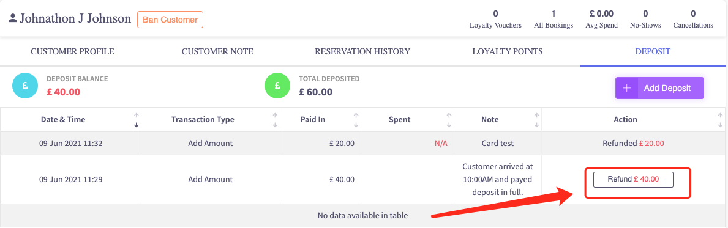Click the Ban Customer button
The height and width of the screenshot is (228, 728).
pos(170,20)
